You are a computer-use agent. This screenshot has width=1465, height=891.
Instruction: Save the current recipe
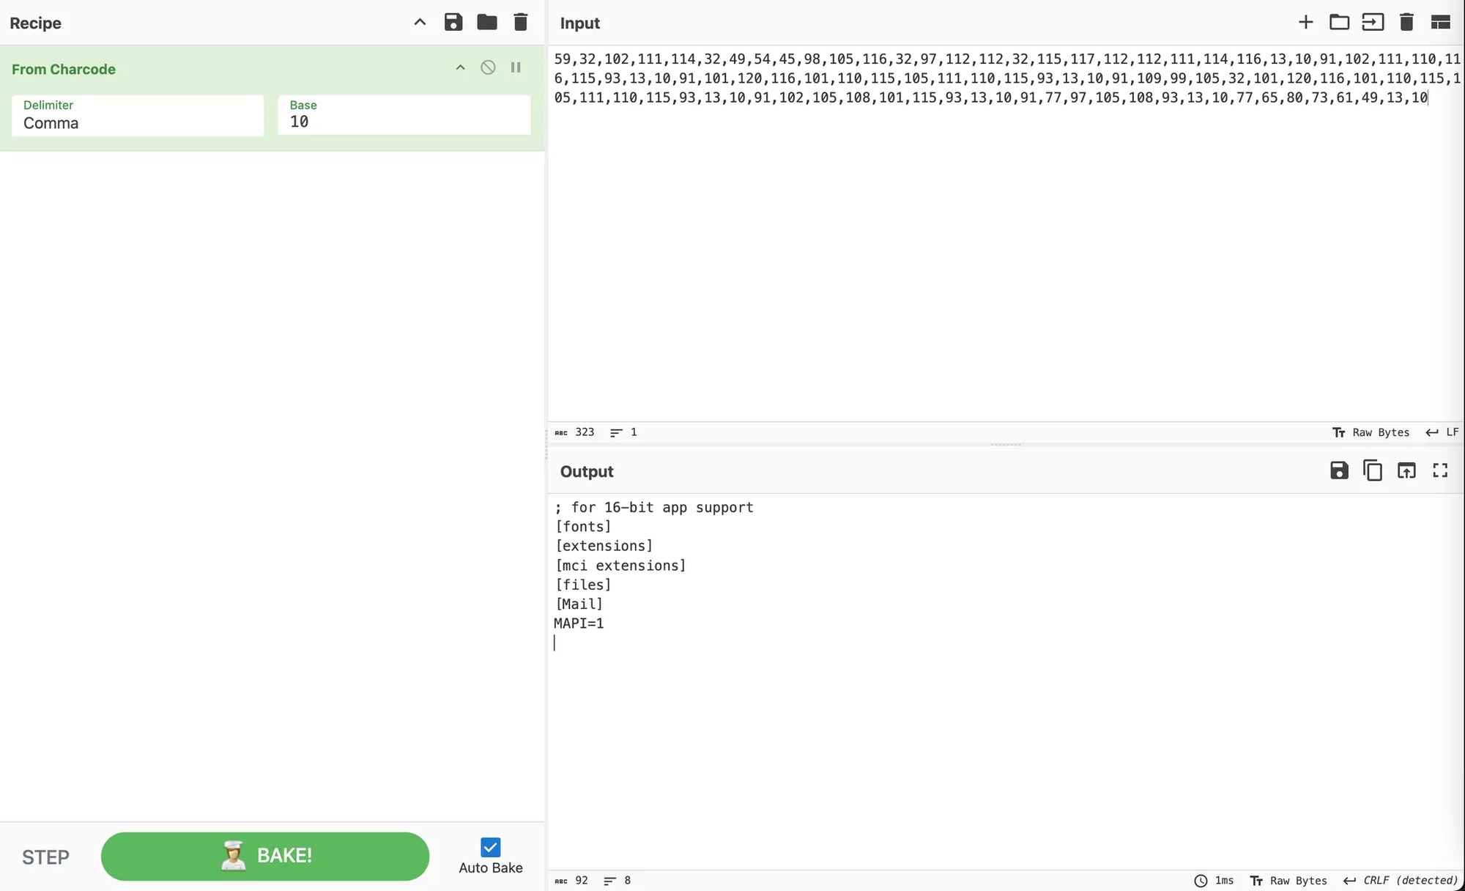point(453,22)
